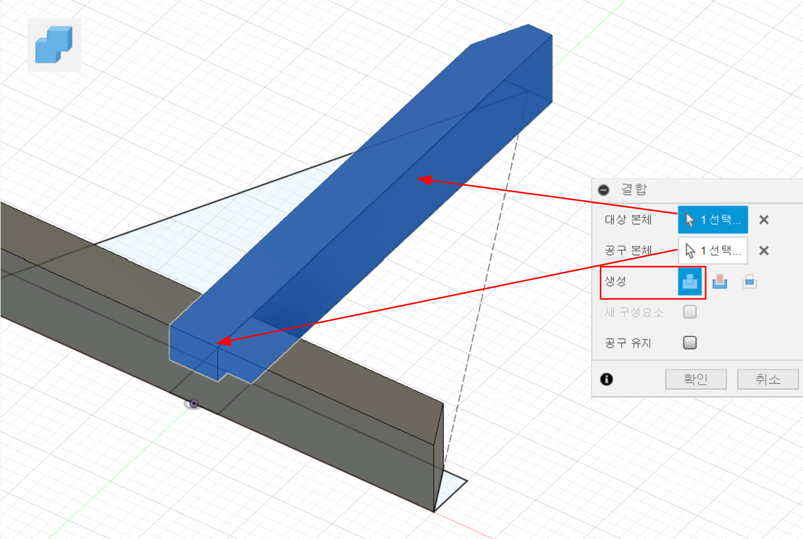Select the gray beam body in viewport
Viewport: 803px width, 539px height.
(343, 416)
